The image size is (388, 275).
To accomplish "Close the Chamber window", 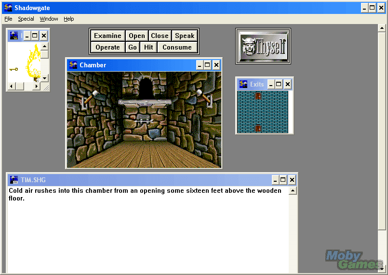I will pos(216,65).
